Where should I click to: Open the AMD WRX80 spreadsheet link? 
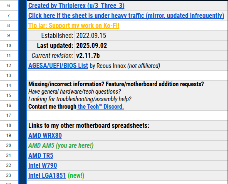[45, 136]
